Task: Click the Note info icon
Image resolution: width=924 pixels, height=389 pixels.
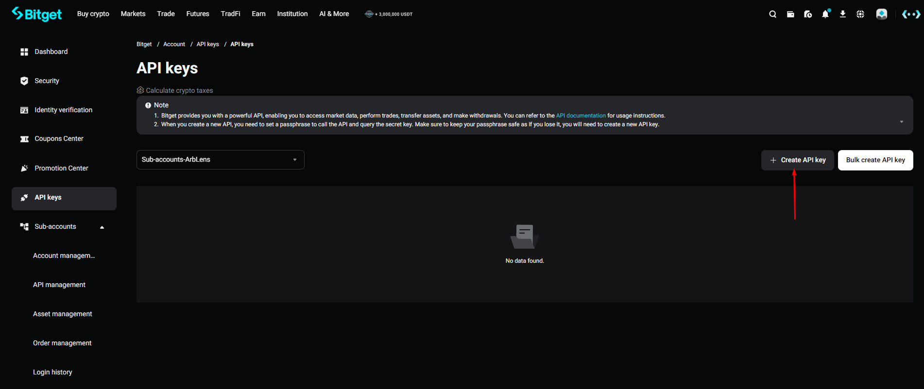Action: (148, 105)
